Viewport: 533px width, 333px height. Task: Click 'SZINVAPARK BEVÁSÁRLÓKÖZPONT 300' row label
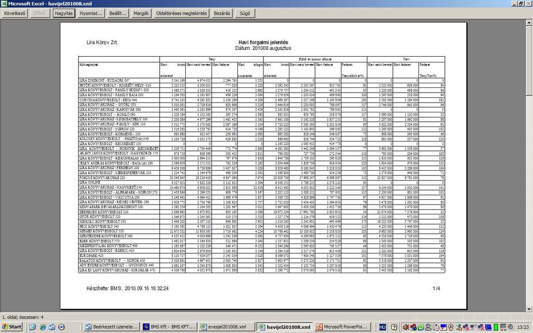coord(111,207)
